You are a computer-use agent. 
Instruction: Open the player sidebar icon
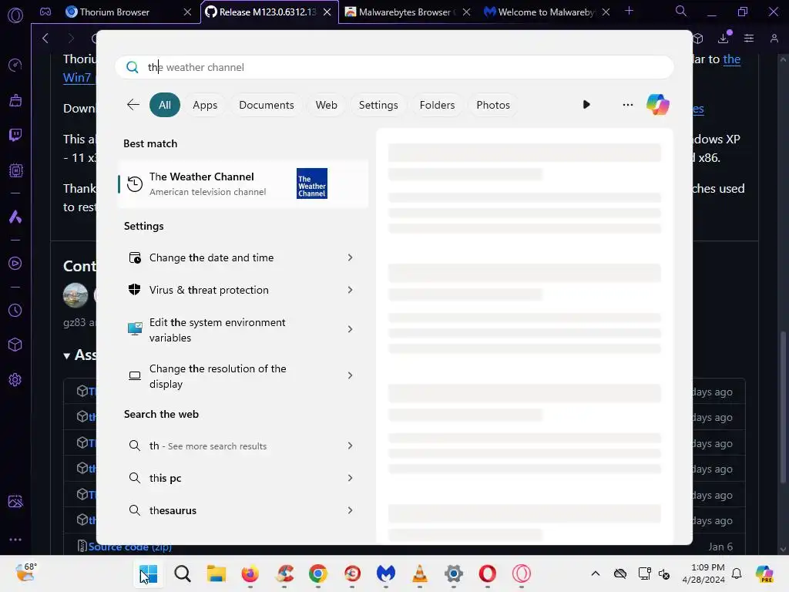click(15, 264)
